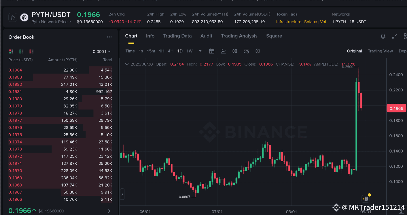Switch to the Info tab

[x=150, y=36]
